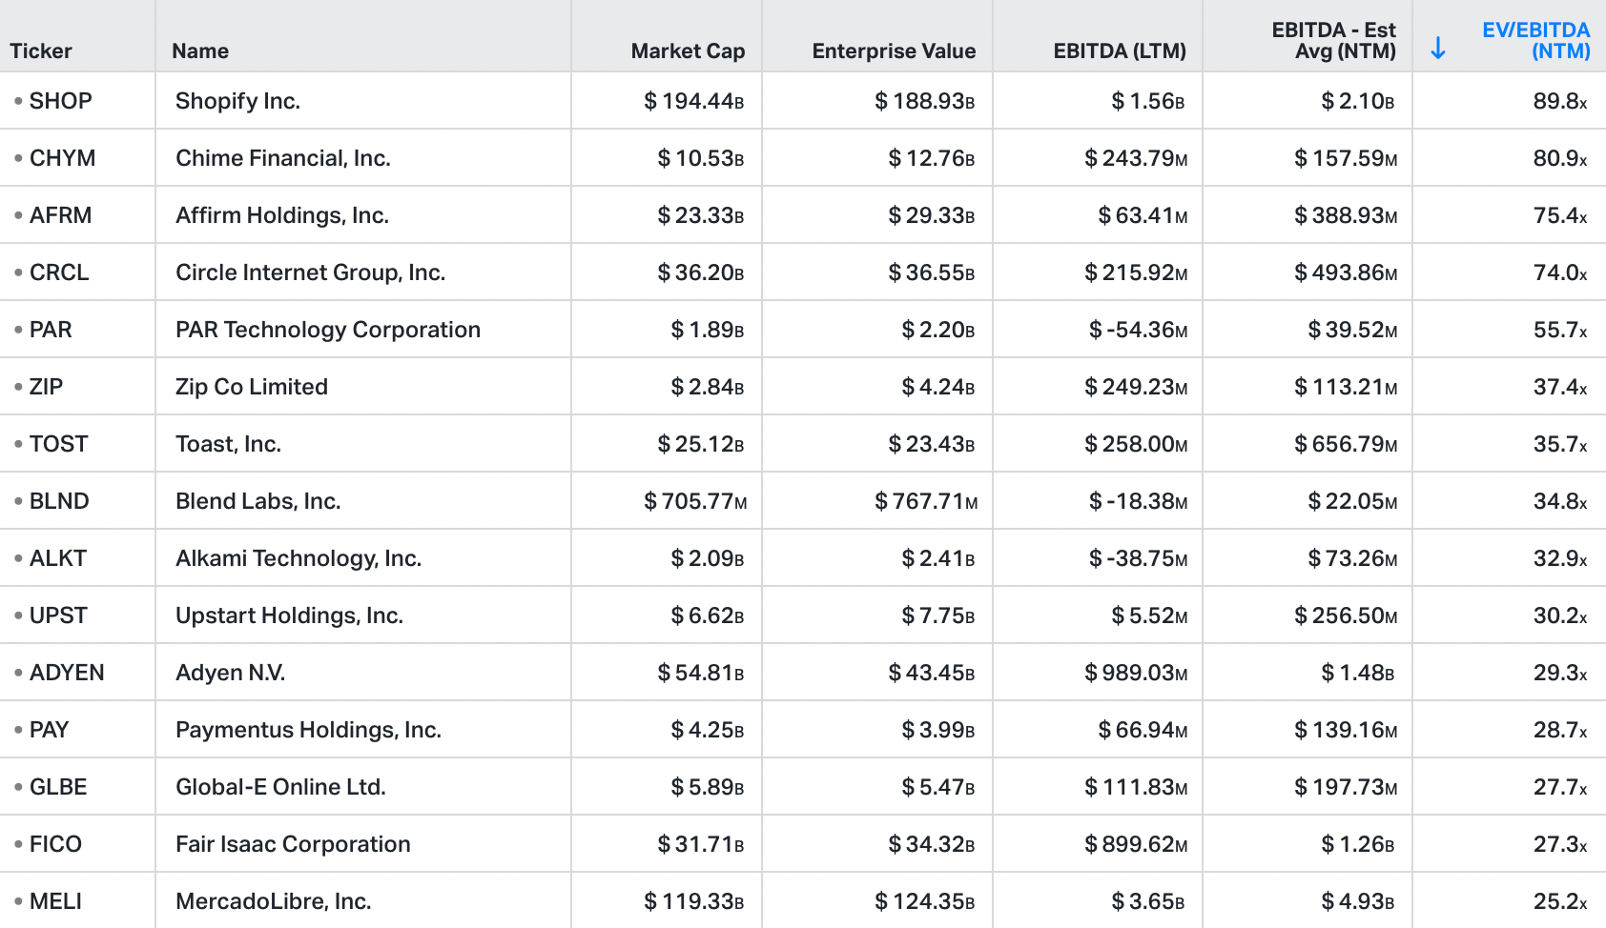Select PAR Technology Corporation name

point(328,330)
